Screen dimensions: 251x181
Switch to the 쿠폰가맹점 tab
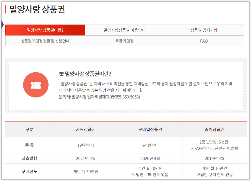124,41
